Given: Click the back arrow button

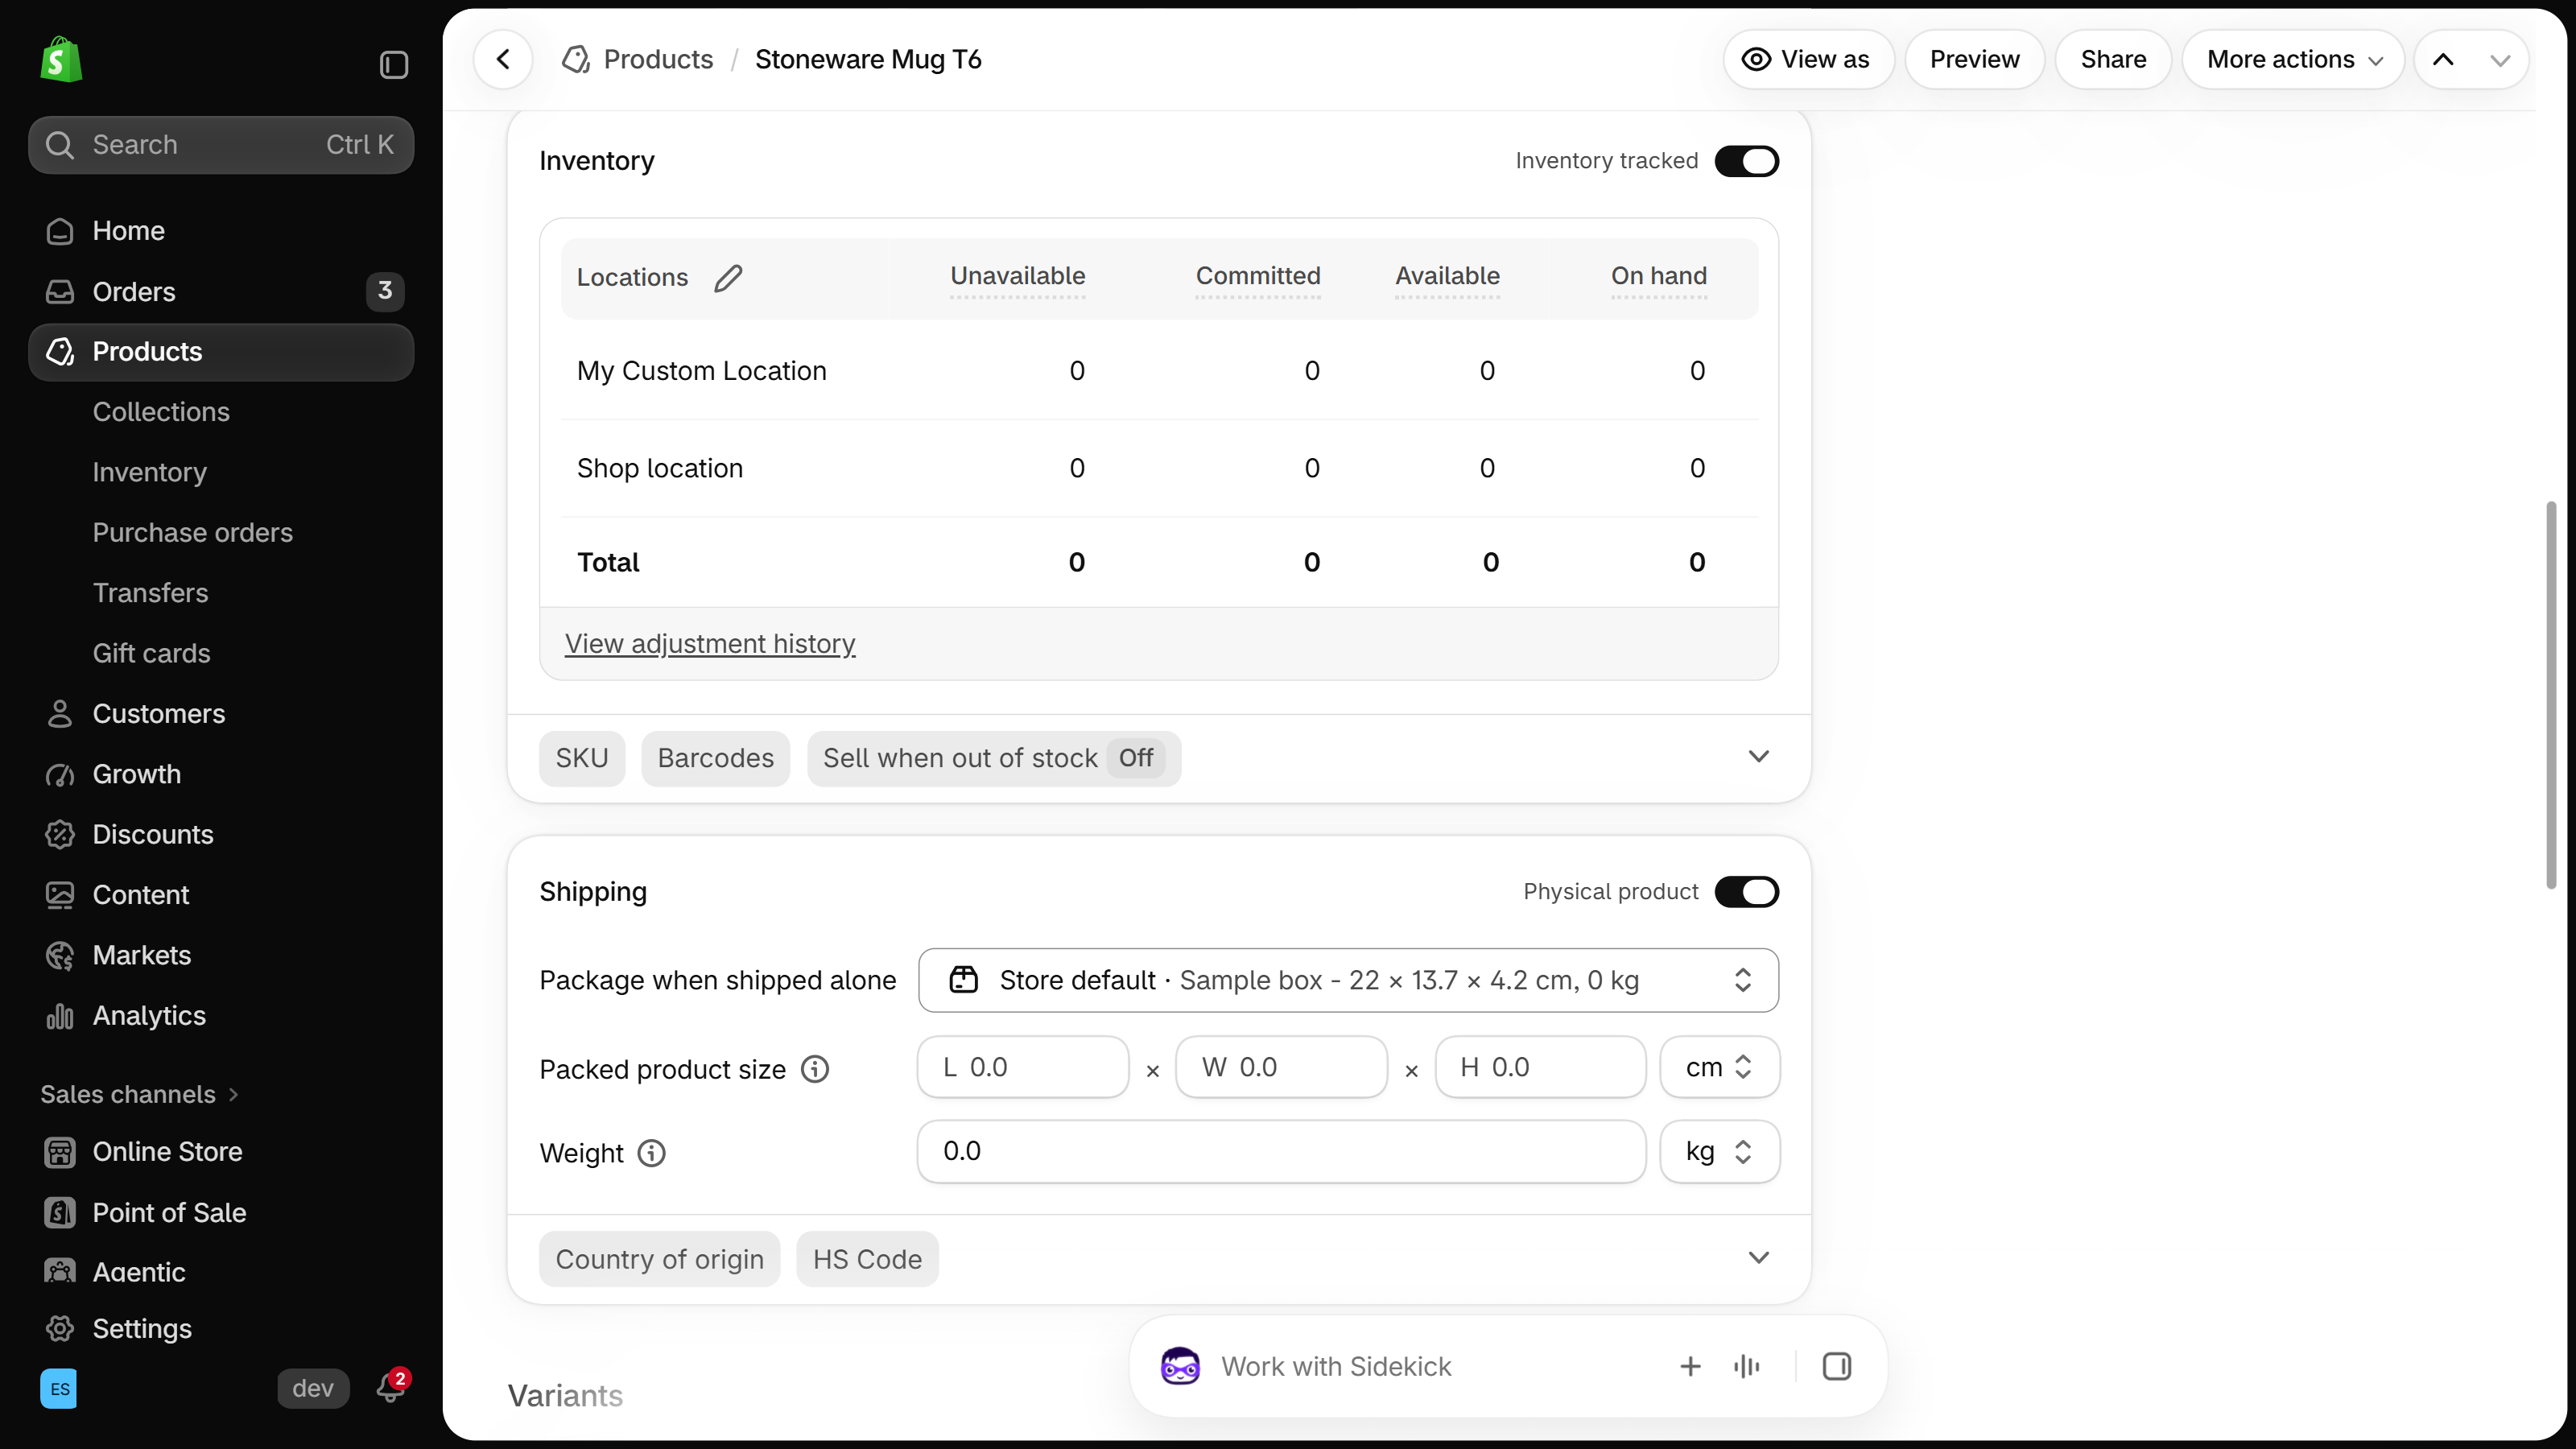Looking at the screenshot, I should (x=503, y=59).
